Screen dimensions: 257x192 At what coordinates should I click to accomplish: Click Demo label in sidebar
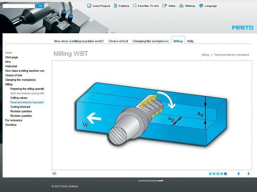tap(9, 53)
